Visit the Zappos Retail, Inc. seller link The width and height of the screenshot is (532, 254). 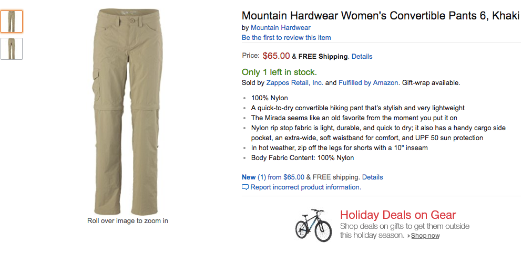click(x=294, y=82)
